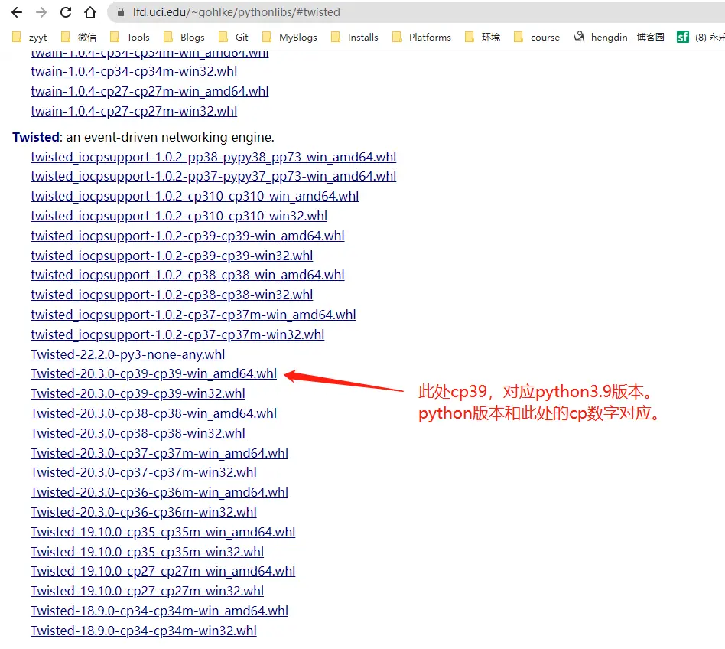725x649 pixels.
Task: Download twisted_iocpsupport cp39 win32 wheel
Action: coord(171,256)
